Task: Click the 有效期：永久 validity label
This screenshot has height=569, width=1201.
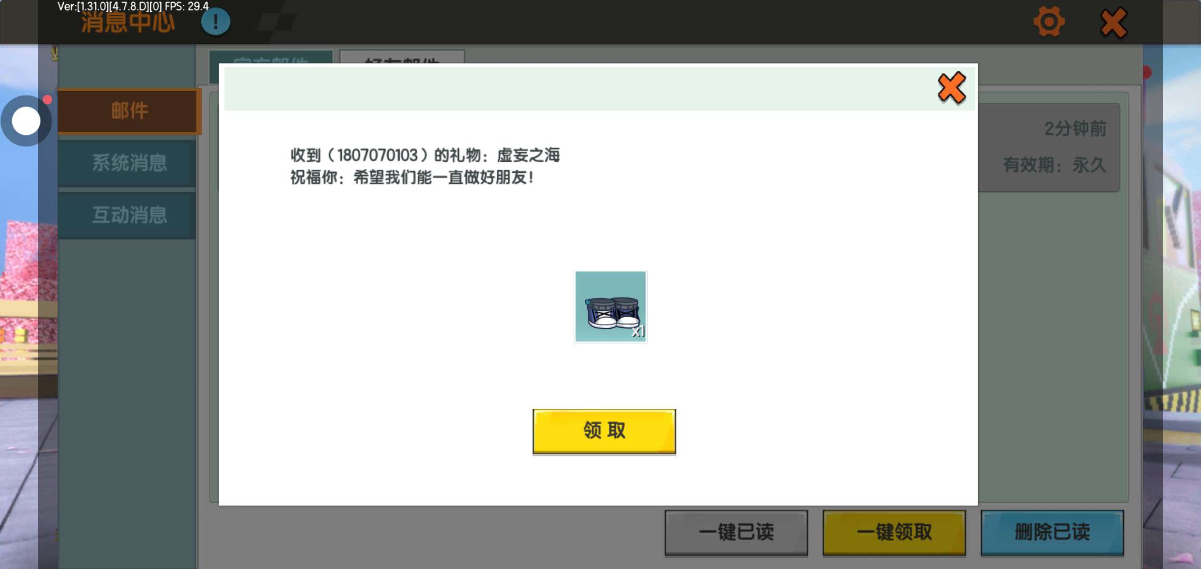Action: pos(1054,165)
